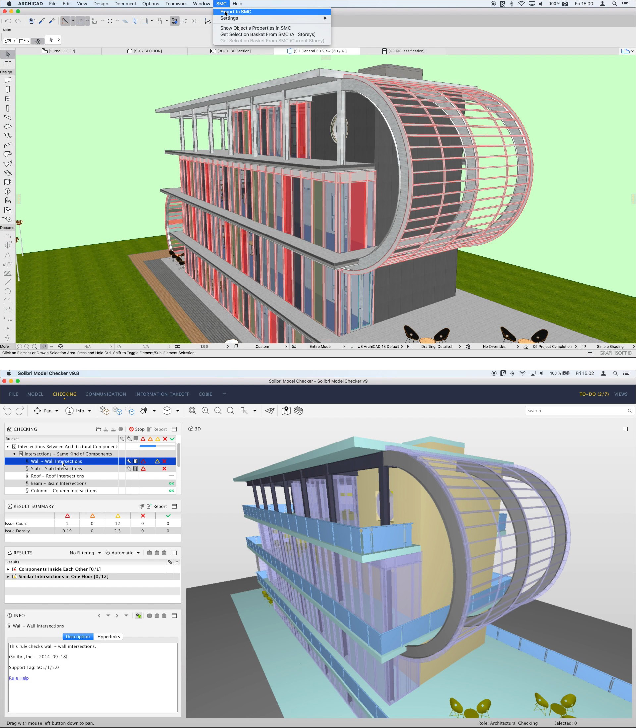Select the Curtain Wall tool in toolbox
The image size is (636, 728).
pos(7,182)
